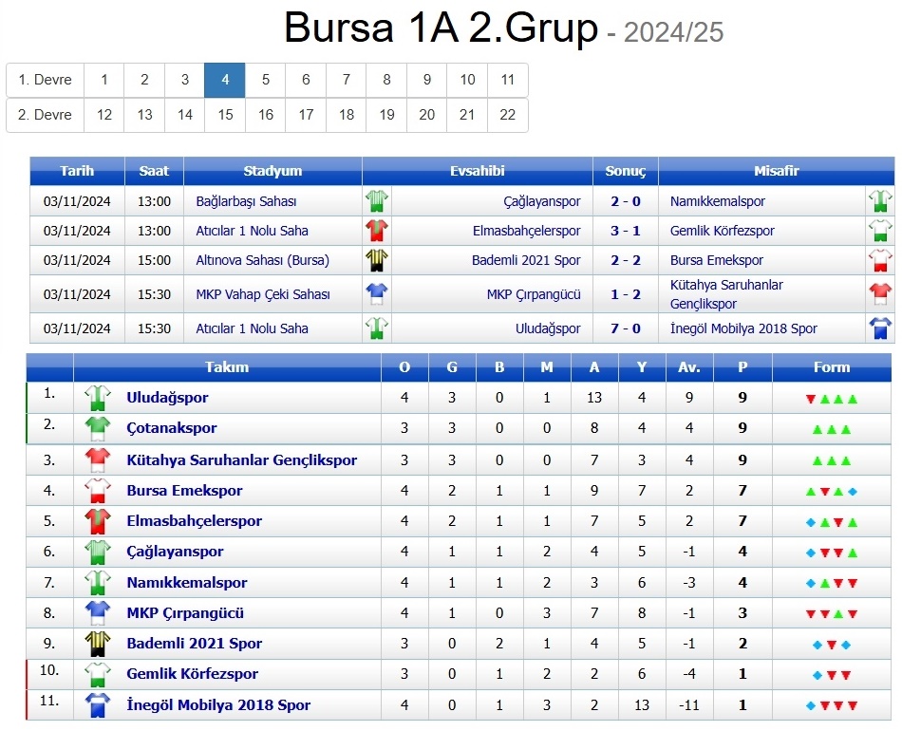This screenshot has height=731, width=902.
Task: Click Çotanakspor green jersey icon
Action: pyautogui.click(x=98, y=428)
